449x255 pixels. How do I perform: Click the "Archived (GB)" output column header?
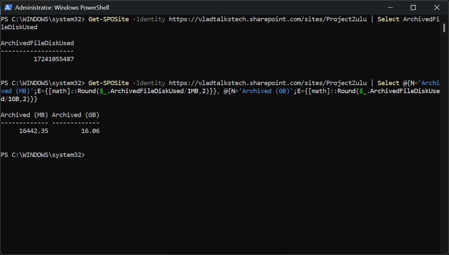76,115
